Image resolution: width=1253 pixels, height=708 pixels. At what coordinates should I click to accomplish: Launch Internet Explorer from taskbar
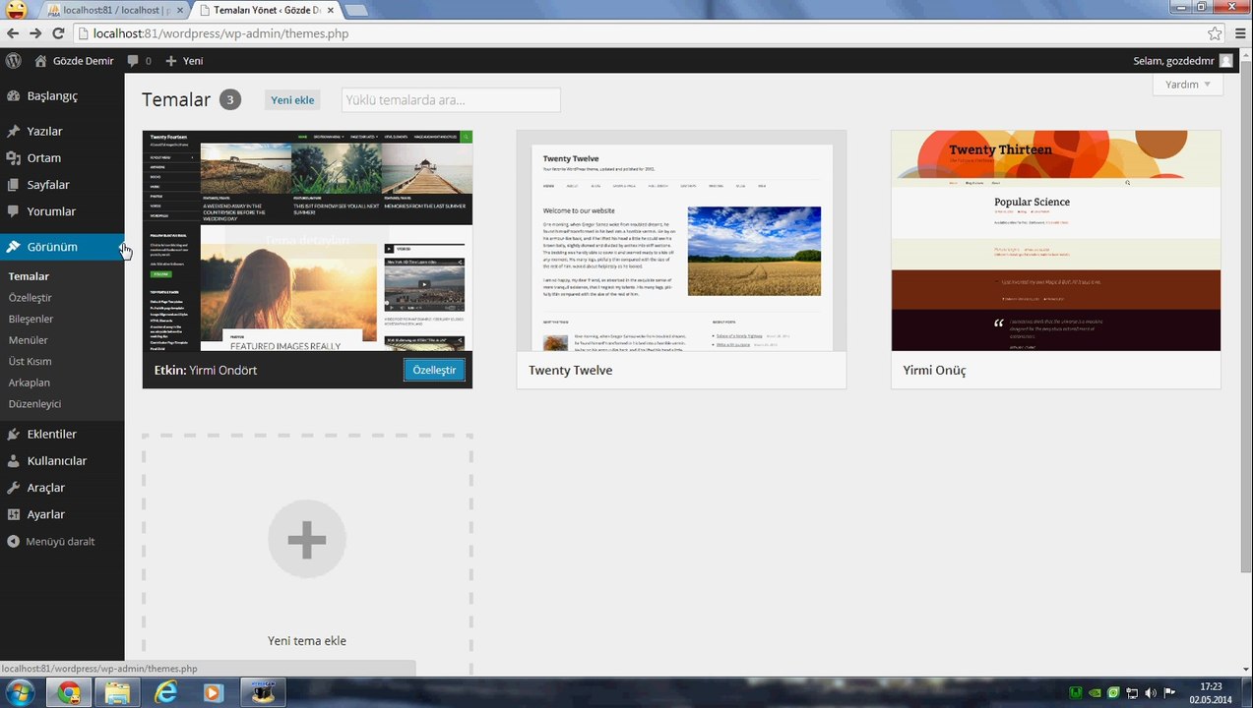point(165,692)
